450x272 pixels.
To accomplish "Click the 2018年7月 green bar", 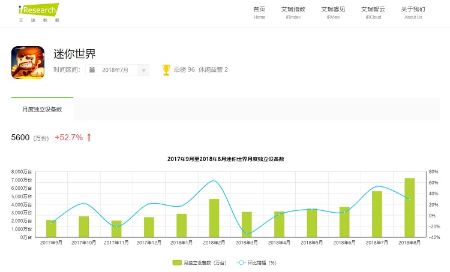I will (377, 214).
